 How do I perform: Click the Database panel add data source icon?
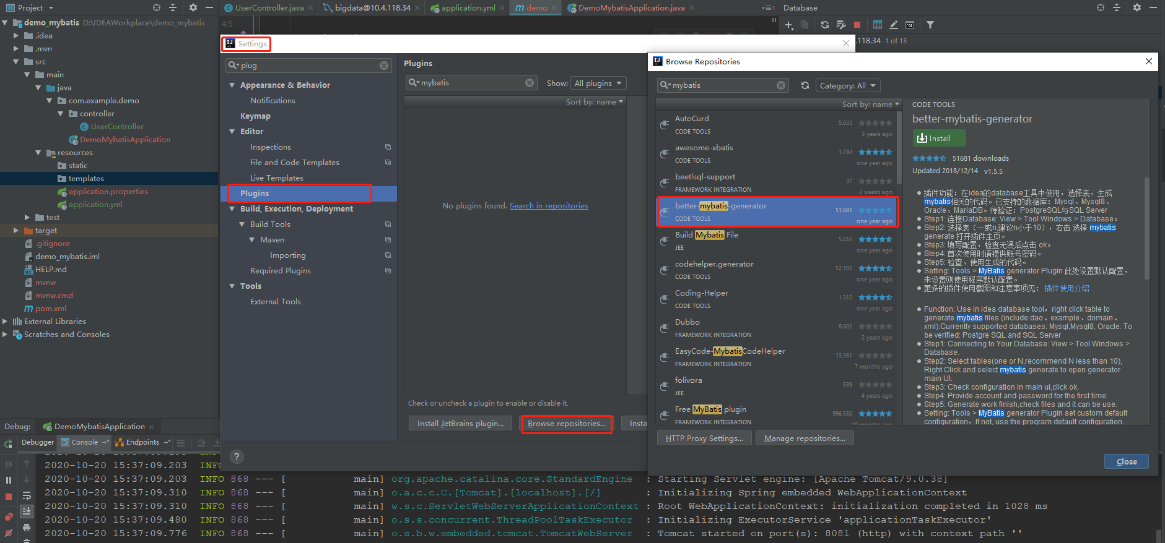point(788,25)
